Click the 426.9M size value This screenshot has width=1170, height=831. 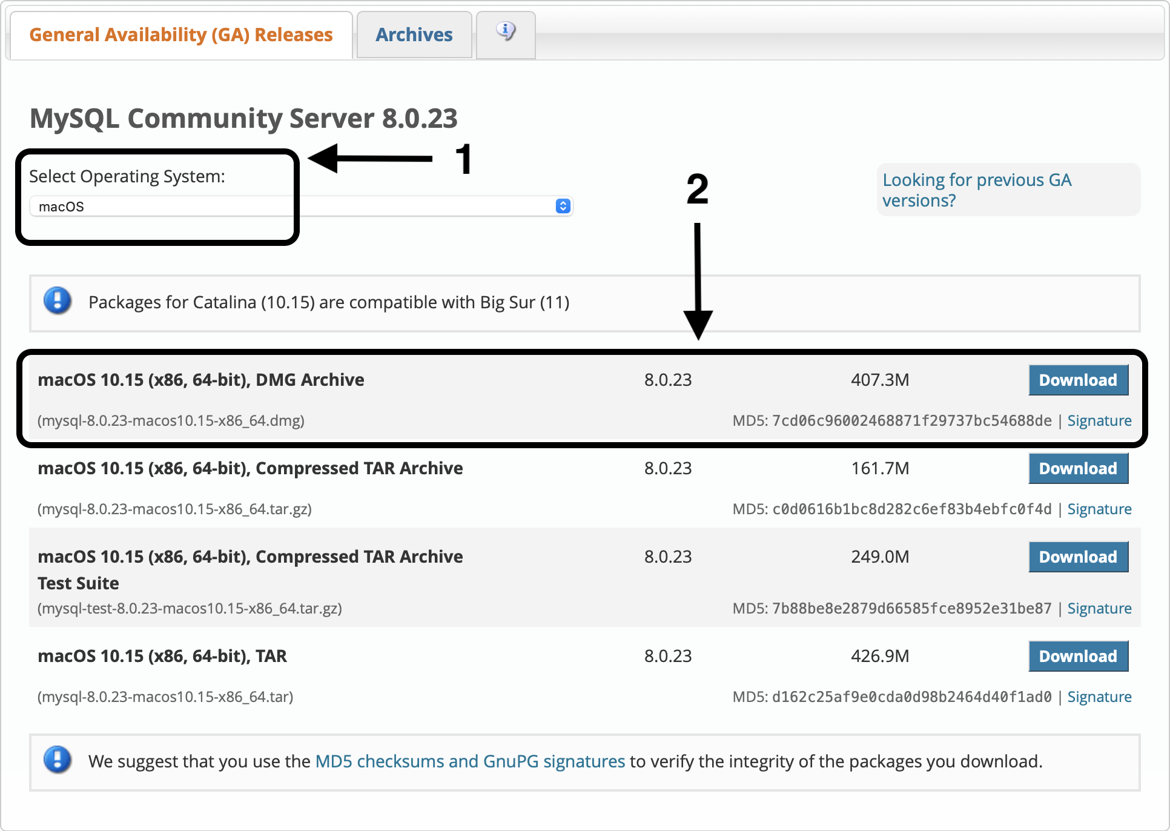point(880,657)
